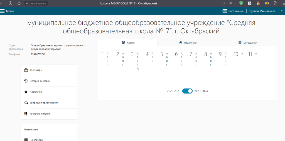
Task: Open История действий link
Action: point(40,81)
